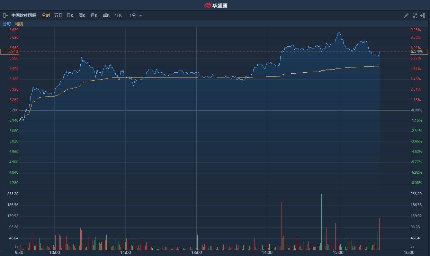This screenshot has height=256, width=430.
Task: Click the 中国软件国际 stock name
Action: click(24, 16)
